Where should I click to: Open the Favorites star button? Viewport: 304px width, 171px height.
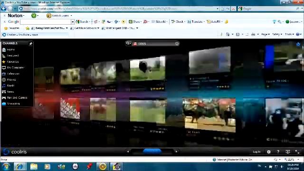11,28
